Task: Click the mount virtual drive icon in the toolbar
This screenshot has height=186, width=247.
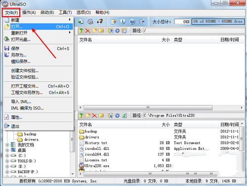Action: coord(90,21)
